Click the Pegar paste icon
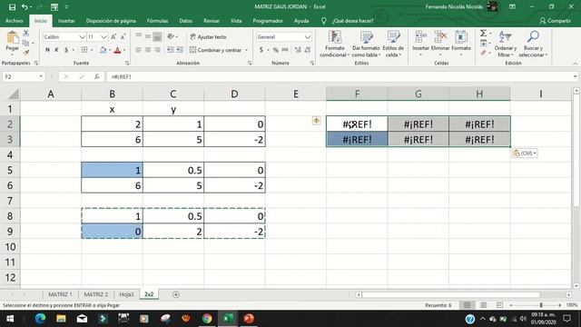 click(12, 38)
